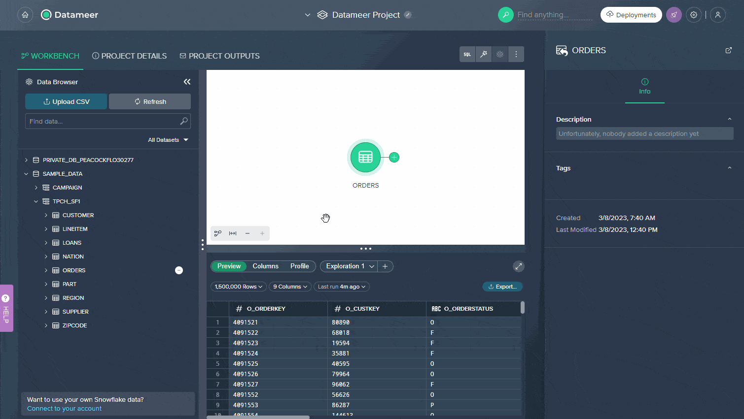Click the Upload CSV button
The height and width of the screenshot is (419, 744).
pos(66,101)
